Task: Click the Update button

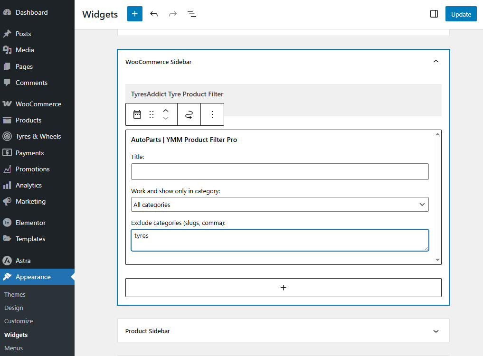Action: point(461,14)
